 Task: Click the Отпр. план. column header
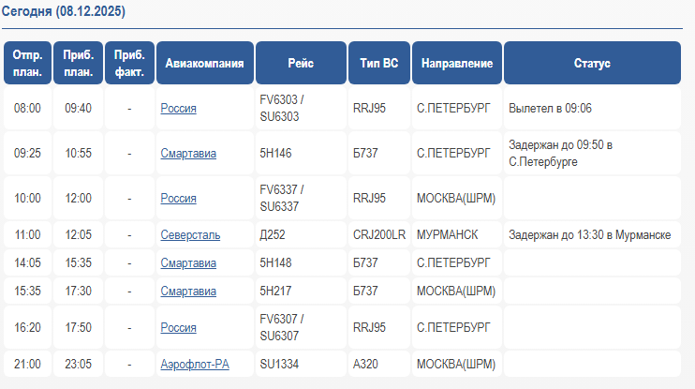pos(27,64)
